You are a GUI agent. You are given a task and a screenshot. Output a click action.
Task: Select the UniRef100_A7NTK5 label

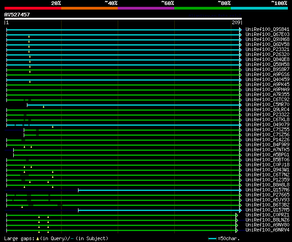[x=267, y=150]
